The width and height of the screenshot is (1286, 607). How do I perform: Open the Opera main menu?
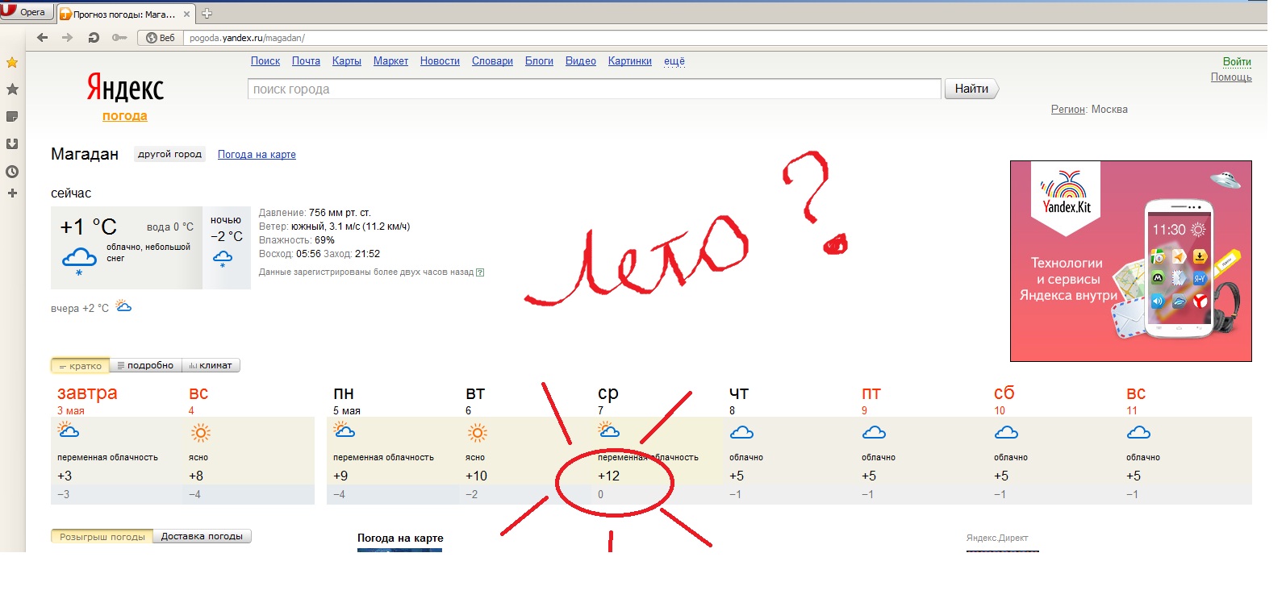point(25,12)
